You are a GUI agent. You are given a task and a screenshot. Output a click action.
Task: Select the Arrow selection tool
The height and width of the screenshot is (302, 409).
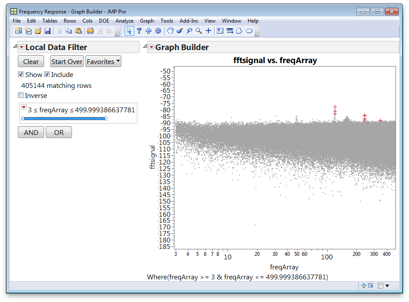[129, 31]
